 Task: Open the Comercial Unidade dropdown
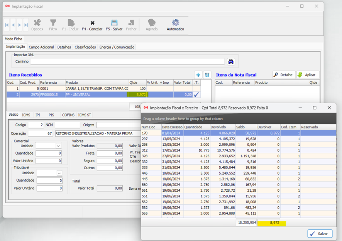pyautogui.click(x=58, y=146)
